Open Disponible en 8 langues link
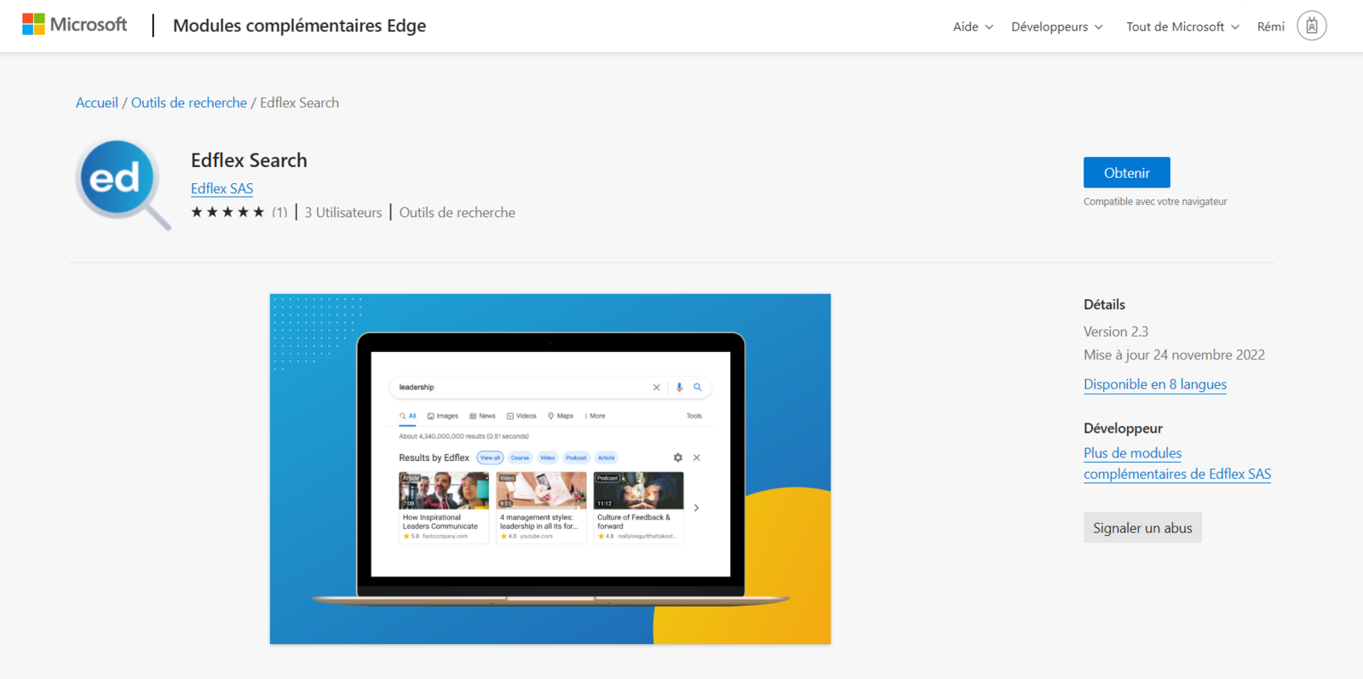Screen dimensions: 1363x679 pos(1155,384)
